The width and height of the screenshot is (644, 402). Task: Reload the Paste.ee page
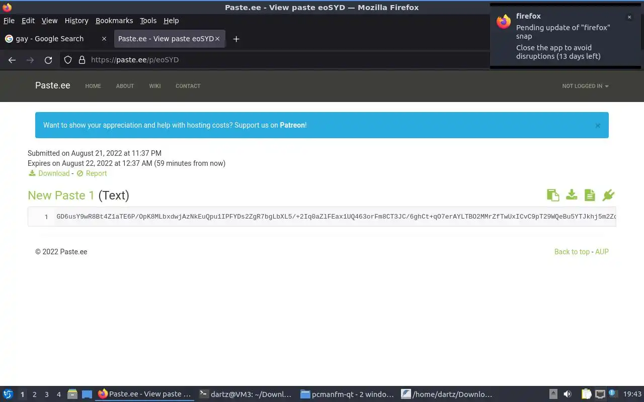[x=48, y=60]
